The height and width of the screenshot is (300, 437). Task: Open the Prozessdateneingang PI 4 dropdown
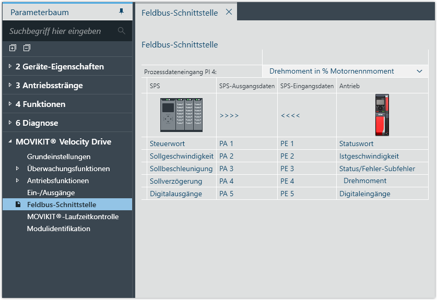tap(419, 71)
